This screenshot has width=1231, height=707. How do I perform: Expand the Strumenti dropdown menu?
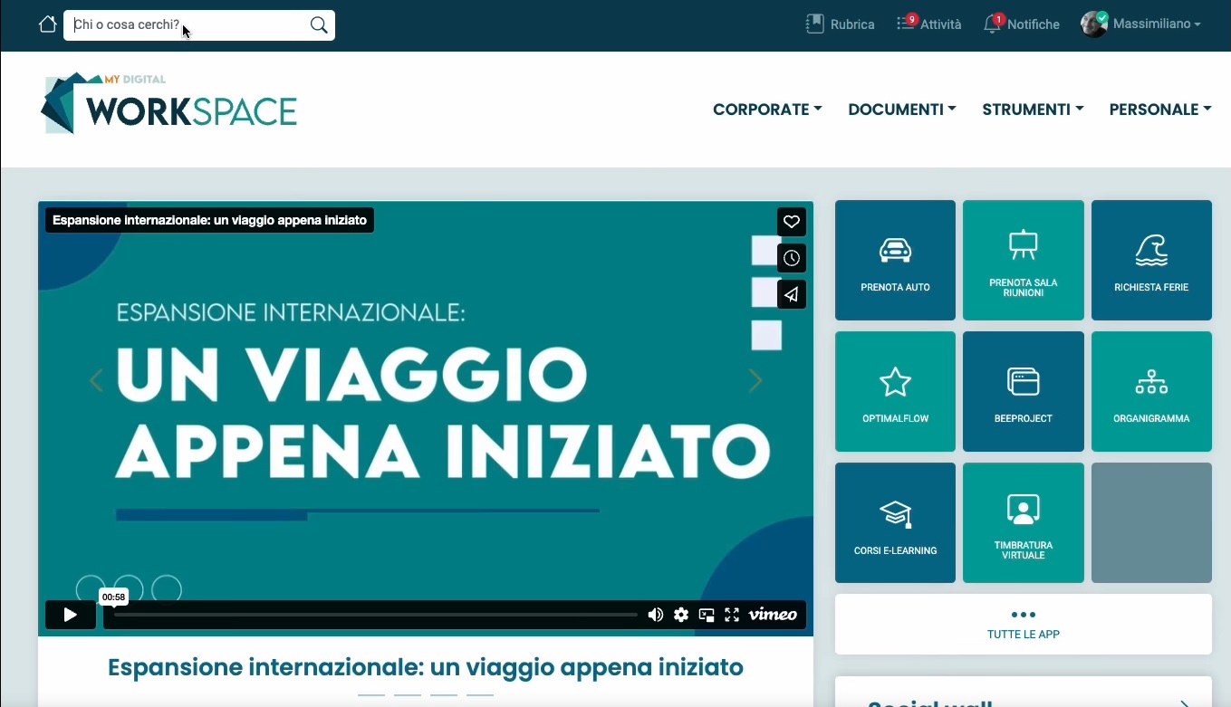(1033, 110)
